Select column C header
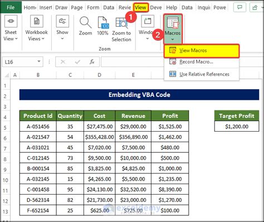Screen dimensions: 264x222 coord(70,75)
